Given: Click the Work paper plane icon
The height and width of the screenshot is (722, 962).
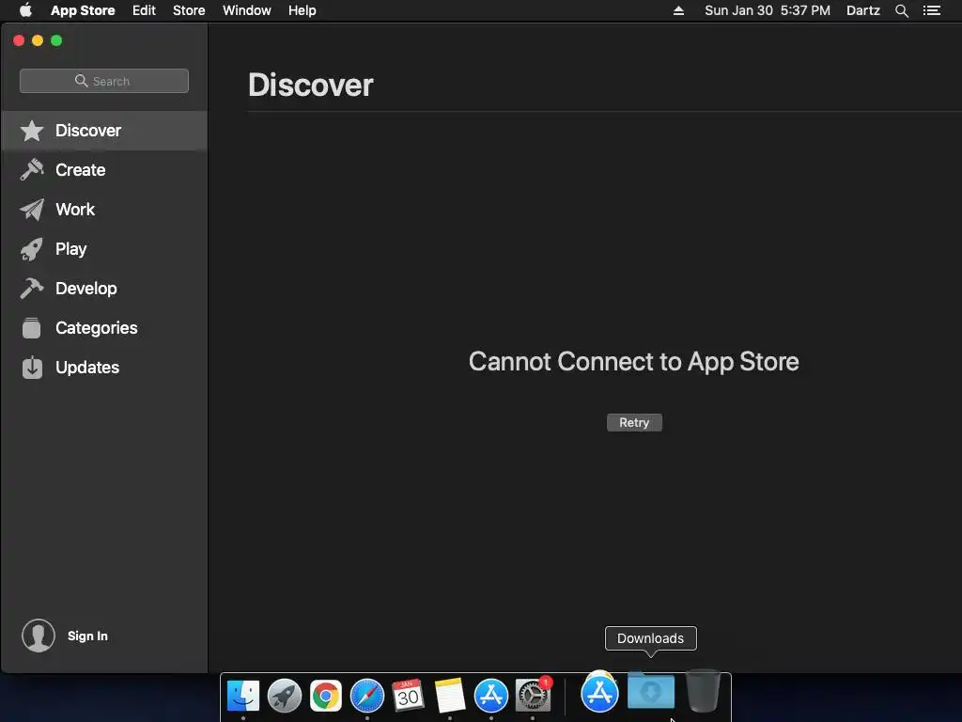Looking at the screenshot, I should pyautogui.click(x=32, y=210).
